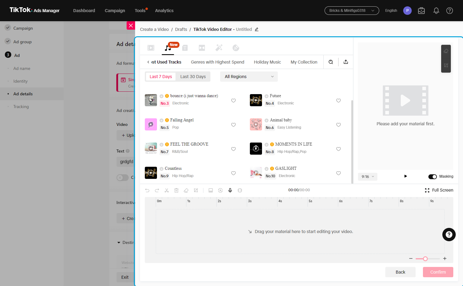463x286 pixels.
Task: Zoom in the timeline with the plus
Action: pos(445,258)
